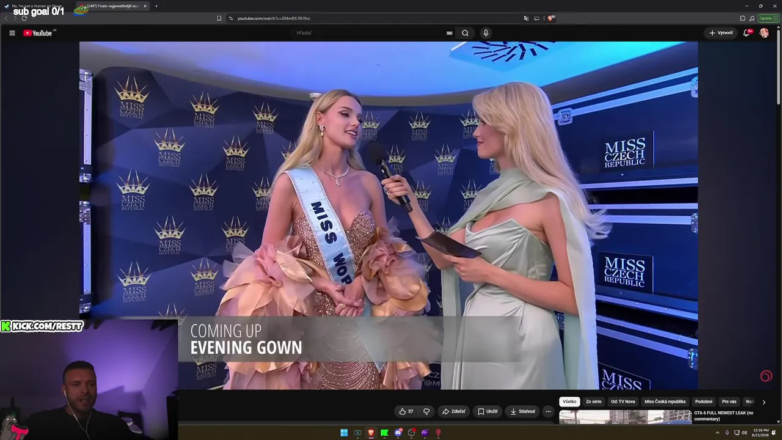Bookmark this page in the address bar
The width and height of the screenshot is (782, 440).
pos(219,18)
